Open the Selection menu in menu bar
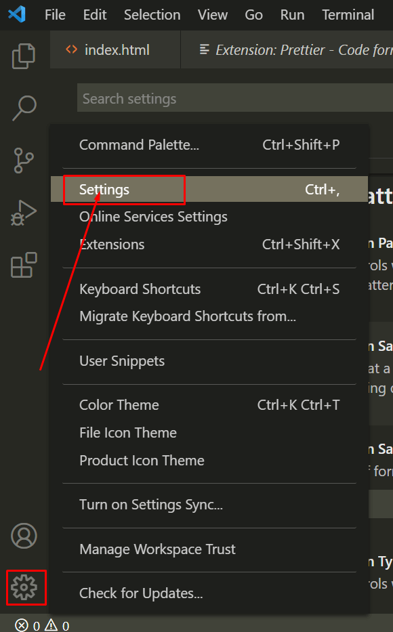Viewport: 393px width, 632px height. 152,15
